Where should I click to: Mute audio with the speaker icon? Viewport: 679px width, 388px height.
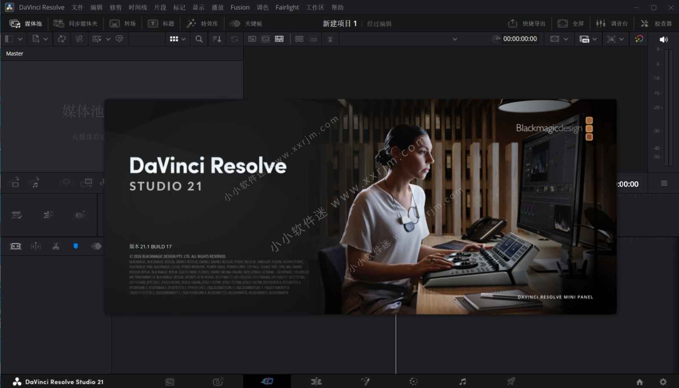tap(664, 39)
